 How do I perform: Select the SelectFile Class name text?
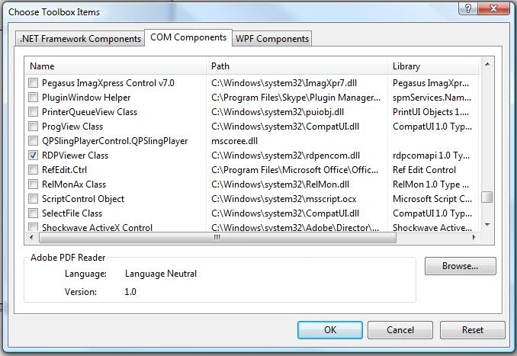pos(72,213)
